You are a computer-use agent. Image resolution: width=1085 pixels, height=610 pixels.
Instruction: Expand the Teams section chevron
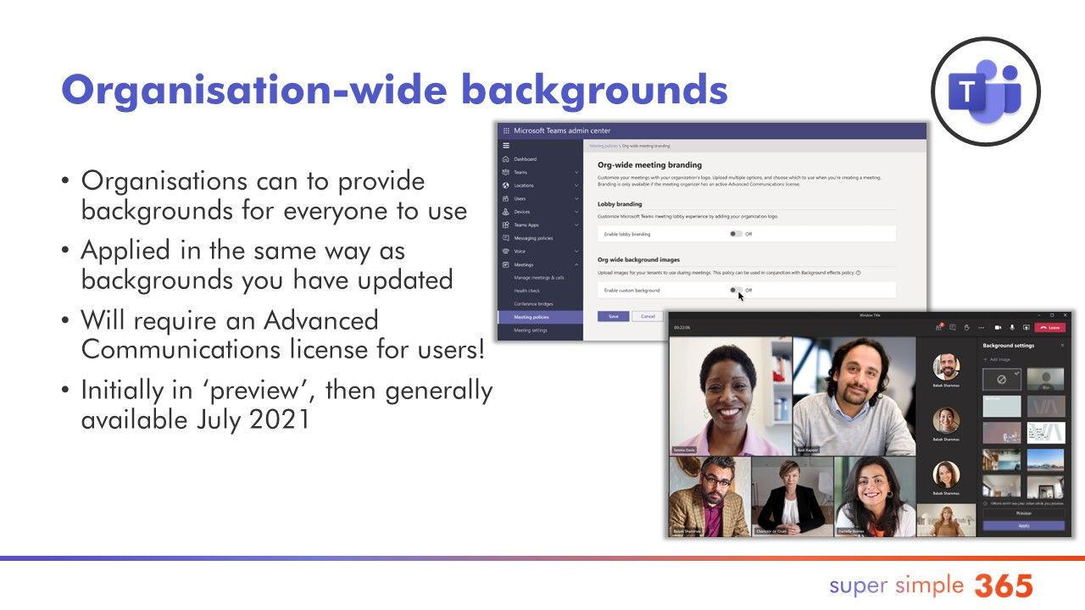tap(576, 172)
